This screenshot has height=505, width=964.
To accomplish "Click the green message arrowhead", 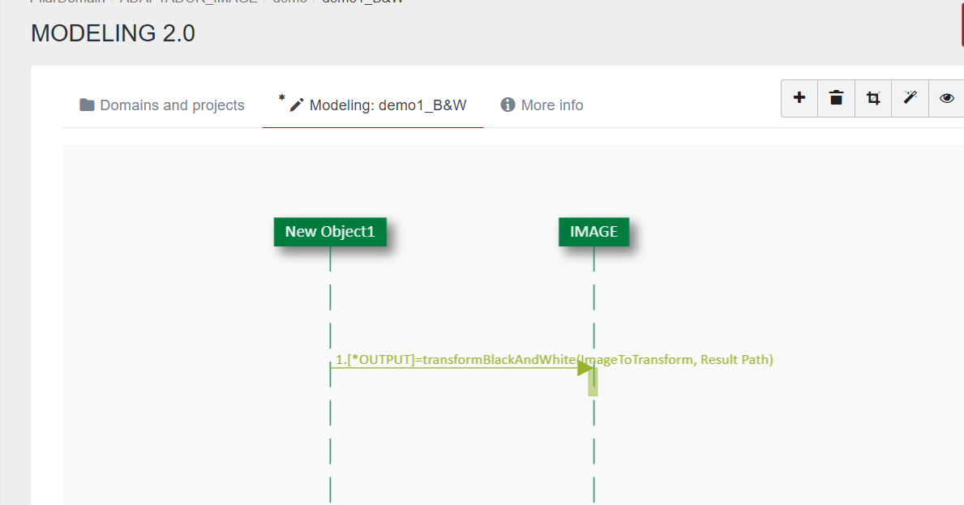I will pos(585,369).
